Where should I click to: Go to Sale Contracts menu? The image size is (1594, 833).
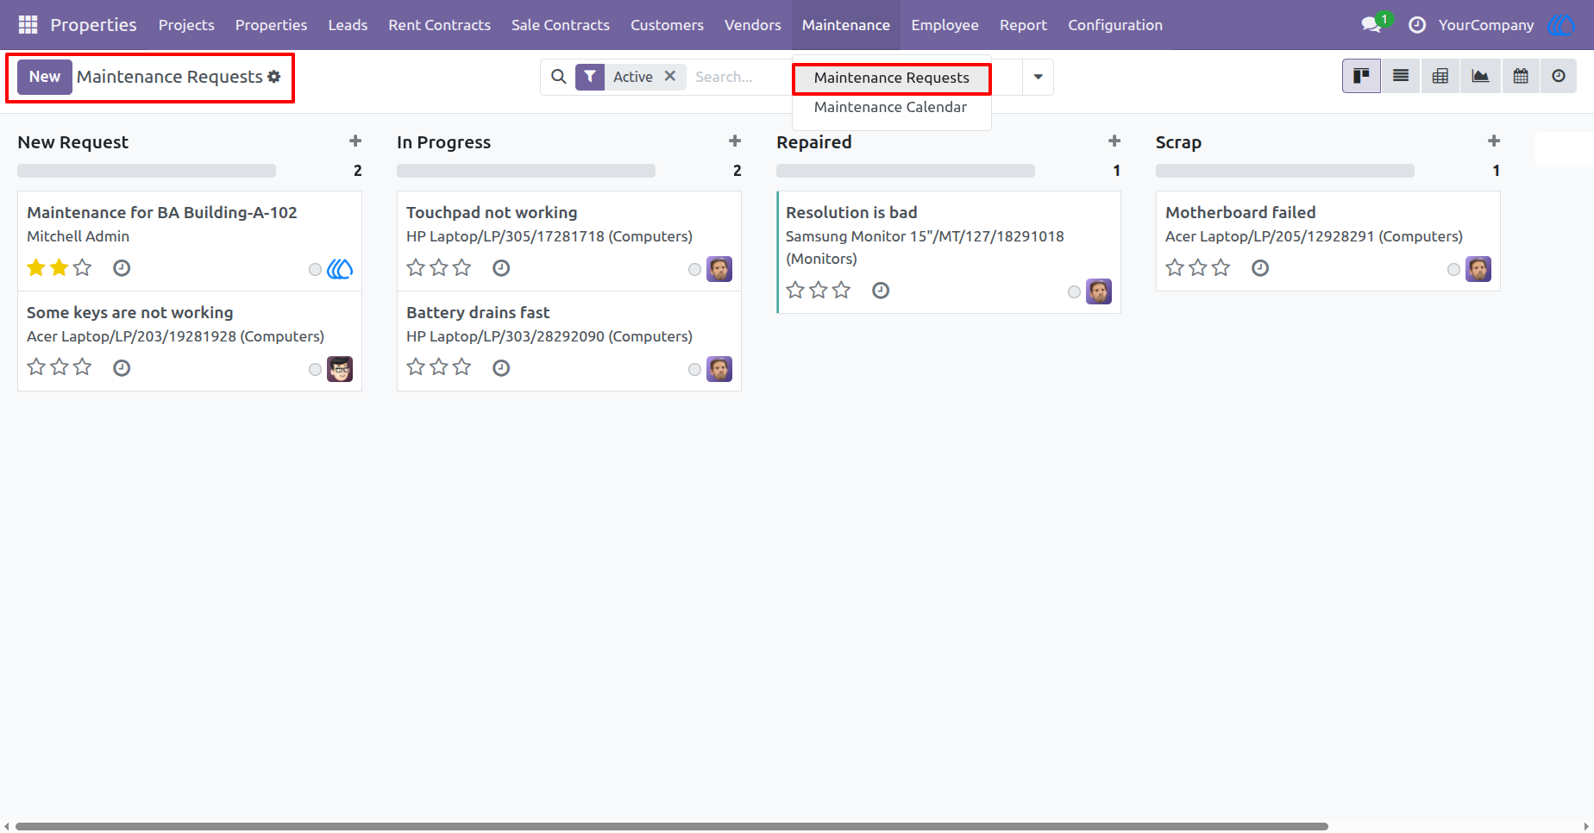[561, 25]
